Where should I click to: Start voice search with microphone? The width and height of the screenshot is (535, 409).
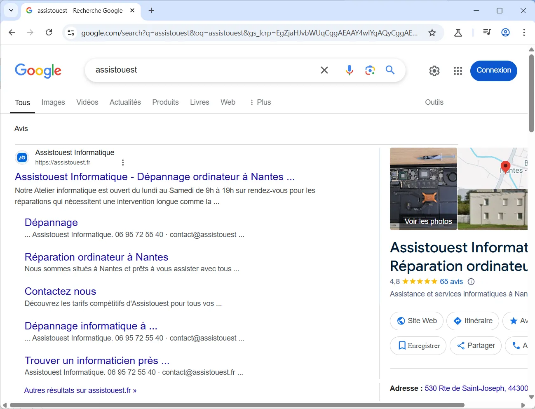[x=350, y=70]
